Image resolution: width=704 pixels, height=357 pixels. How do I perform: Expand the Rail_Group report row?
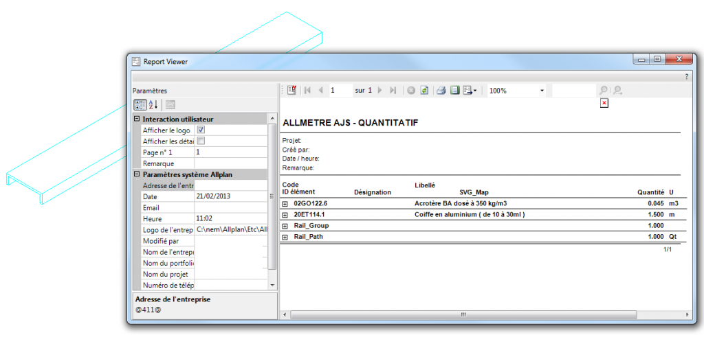pyautogui.click(x=285, y=226)
